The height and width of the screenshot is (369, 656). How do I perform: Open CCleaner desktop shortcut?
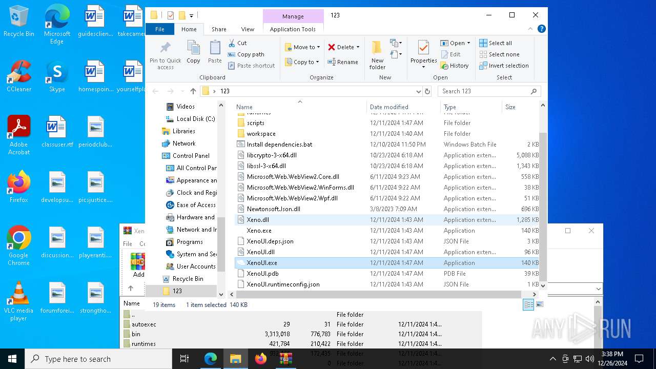tap(19, 77)
